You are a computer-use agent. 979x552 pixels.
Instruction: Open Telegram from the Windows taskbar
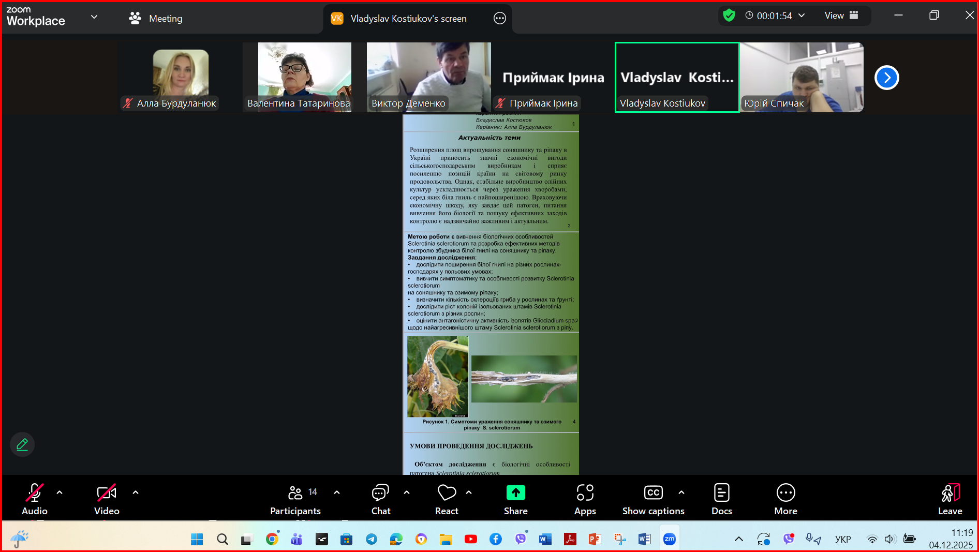(x=372, y=539)
